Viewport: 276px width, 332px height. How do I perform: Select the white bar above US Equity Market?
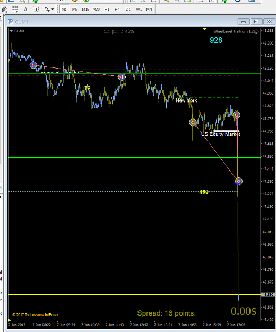227,131
